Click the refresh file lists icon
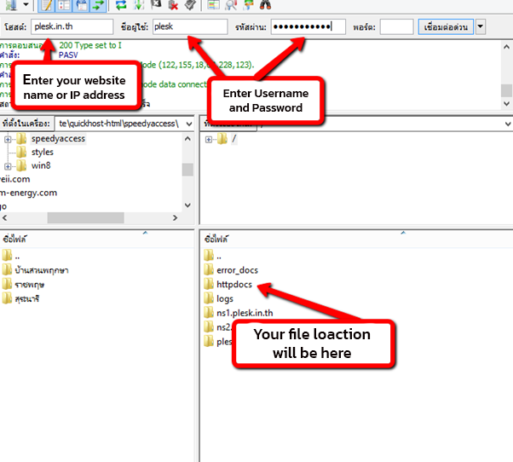This screenshot has width=513, height=462. point(121,4)
